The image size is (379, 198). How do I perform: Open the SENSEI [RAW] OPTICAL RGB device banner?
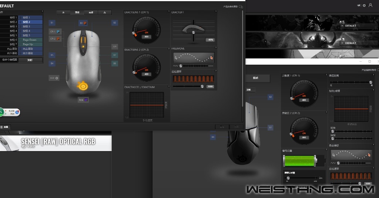click(56, 143)
